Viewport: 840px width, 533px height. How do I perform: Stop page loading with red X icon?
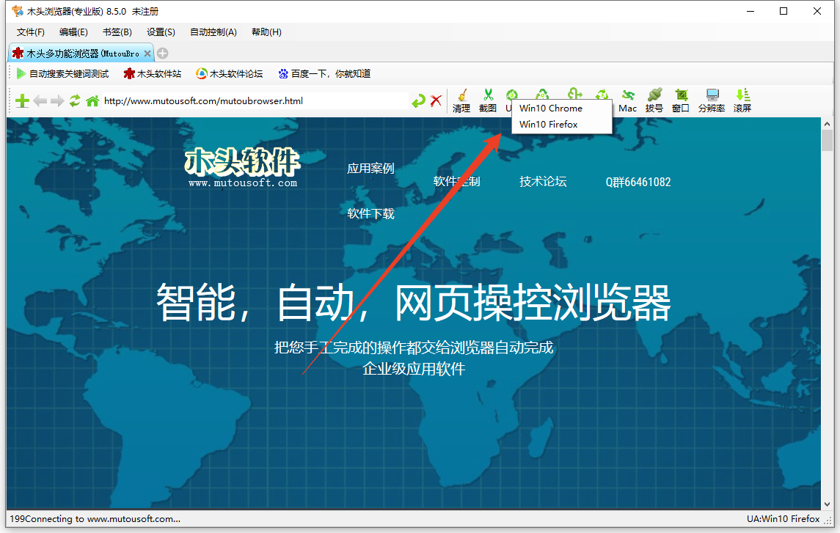[435, 100]
